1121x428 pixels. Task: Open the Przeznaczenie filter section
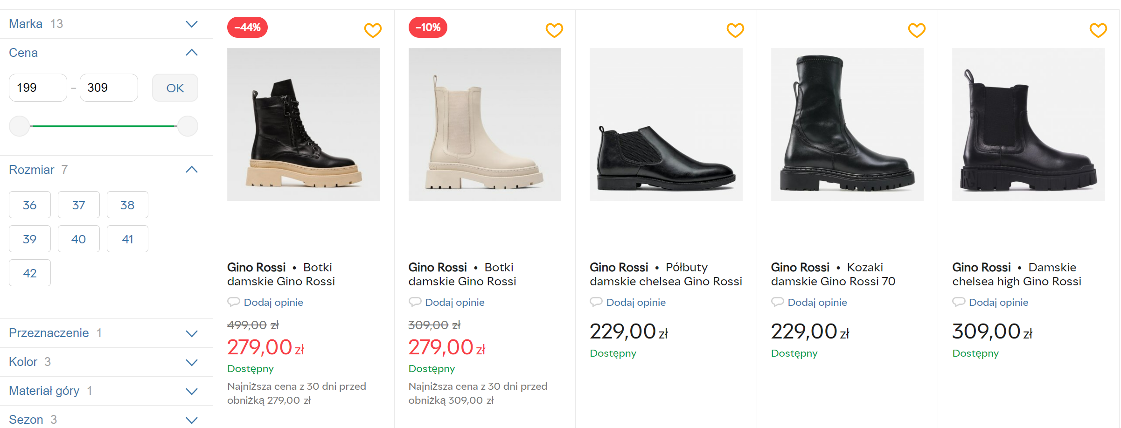pos(192,333)
